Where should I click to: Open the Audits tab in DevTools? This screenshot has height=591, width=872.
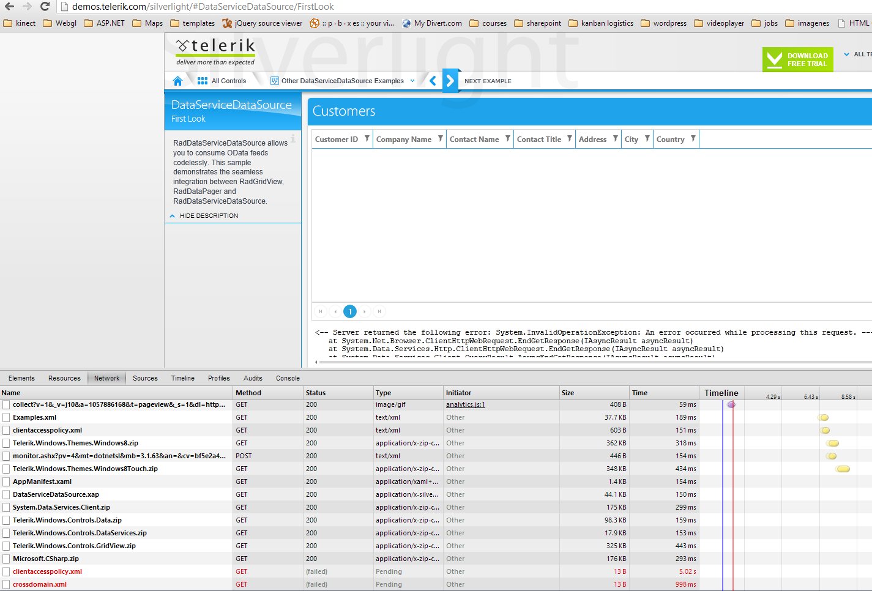click(x=253, y=378)
